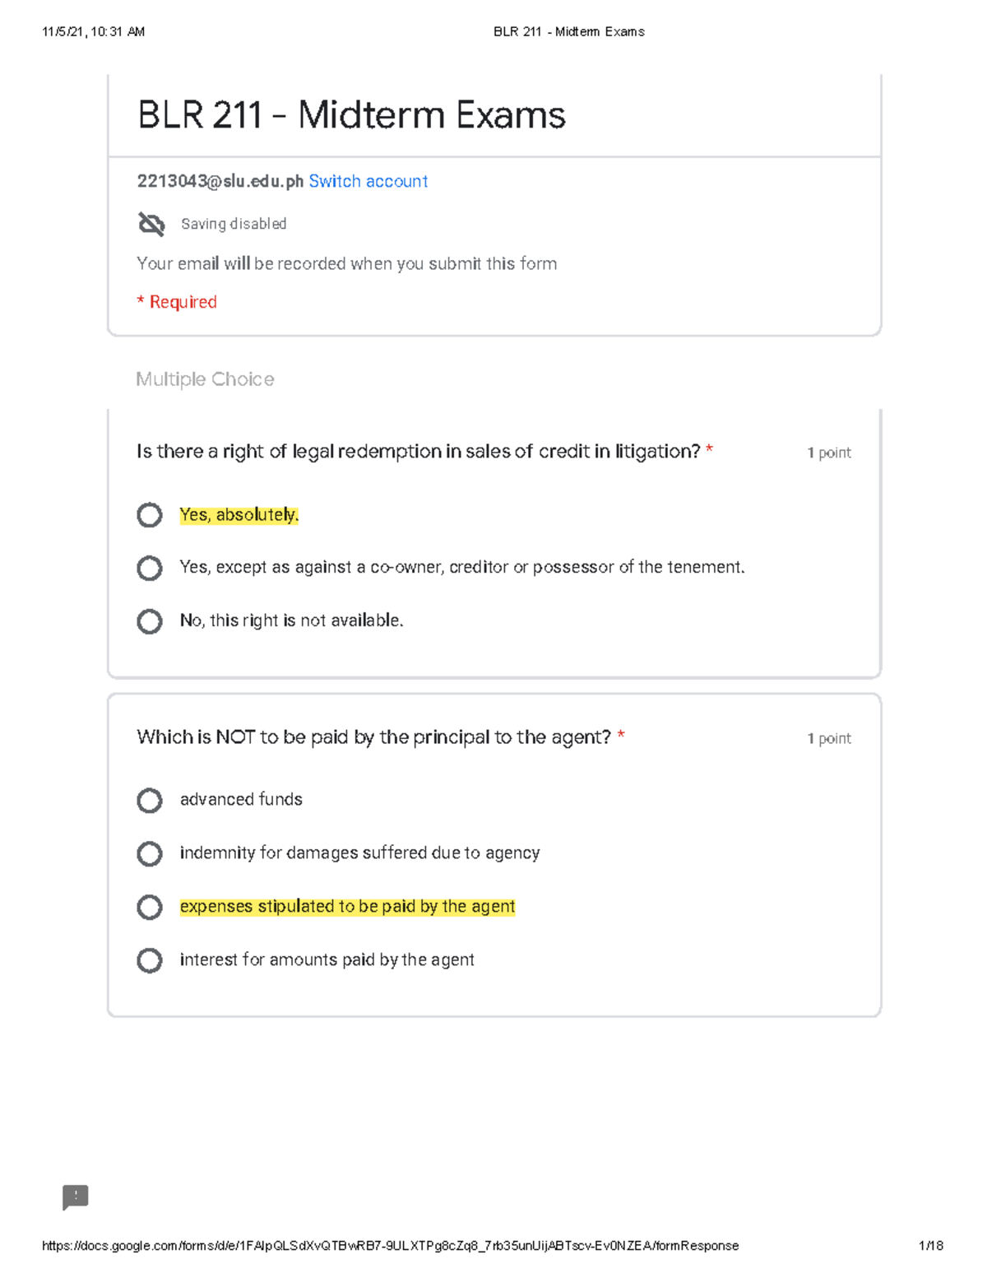
Task: Click the large "BLR 211 – Midterm Exams" form title
Action: pyautogui.click(x=351, y=115)
